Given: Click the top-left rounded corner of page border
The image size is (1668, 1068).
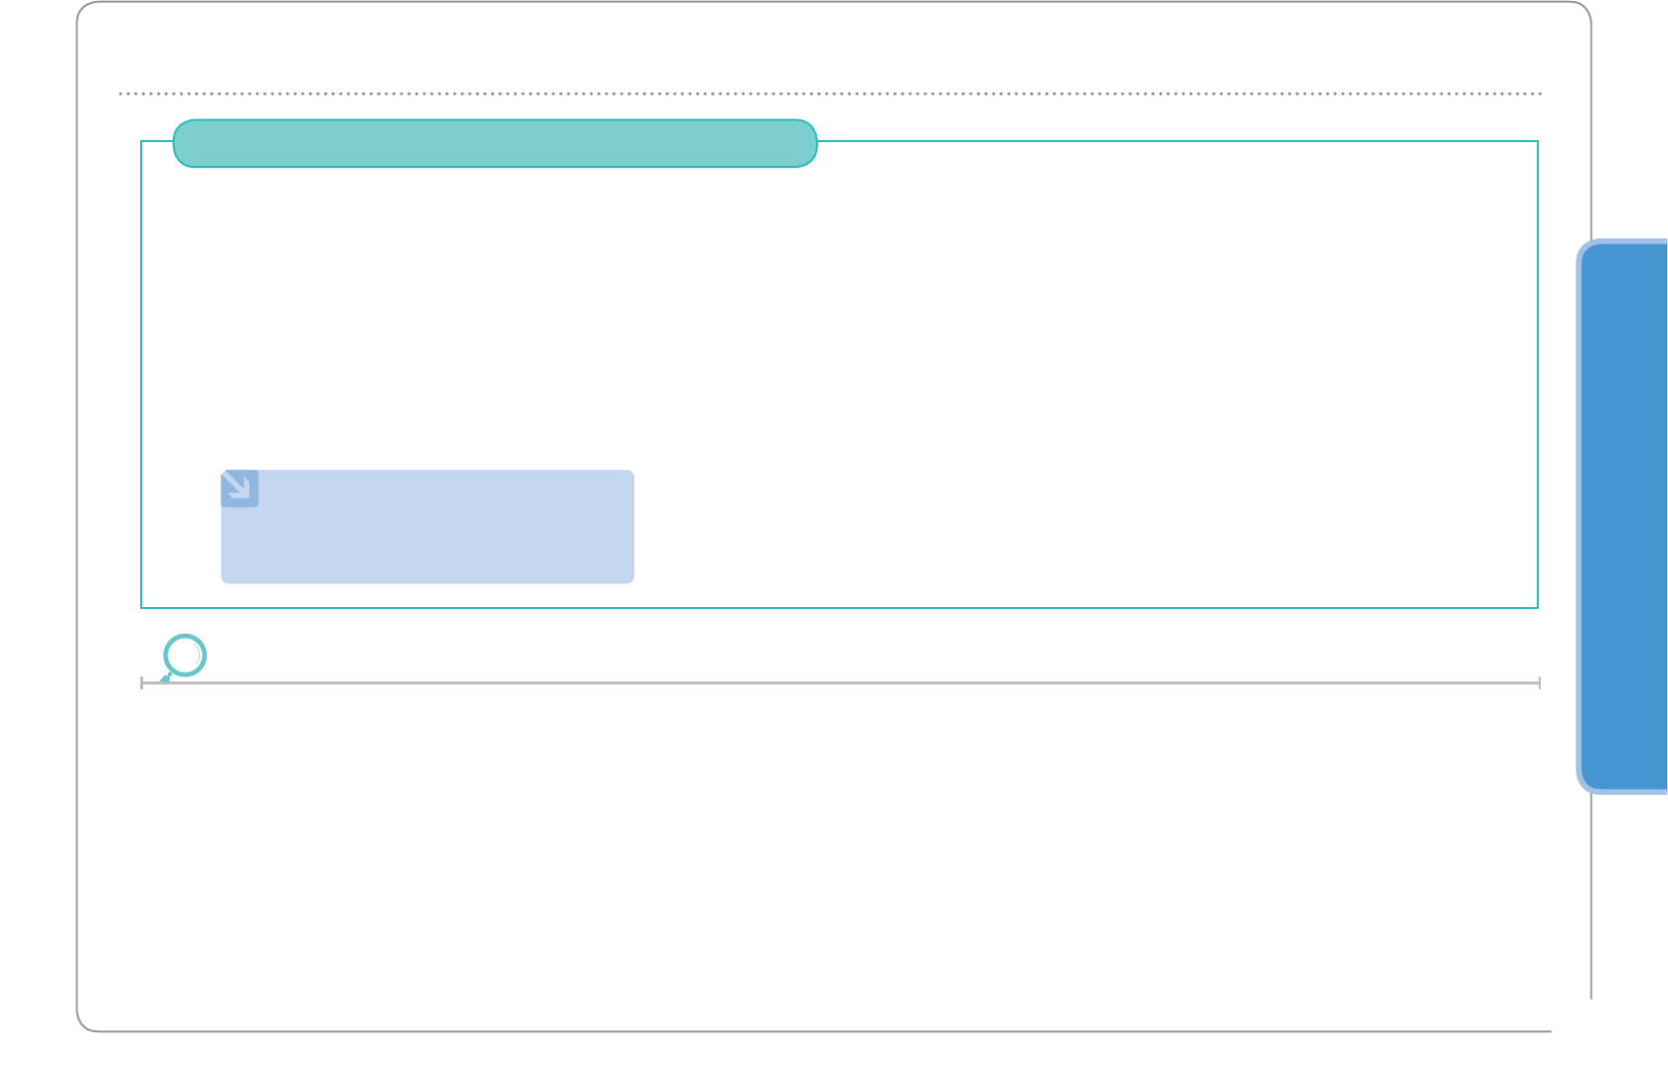Looking at the screenshot, I should (x=83, y=8).
